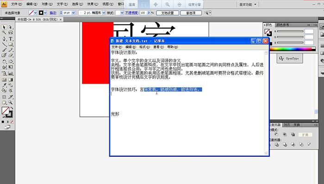Open the 格式 menu in Notepad
The image size is (324, 184).
[144, 47]
